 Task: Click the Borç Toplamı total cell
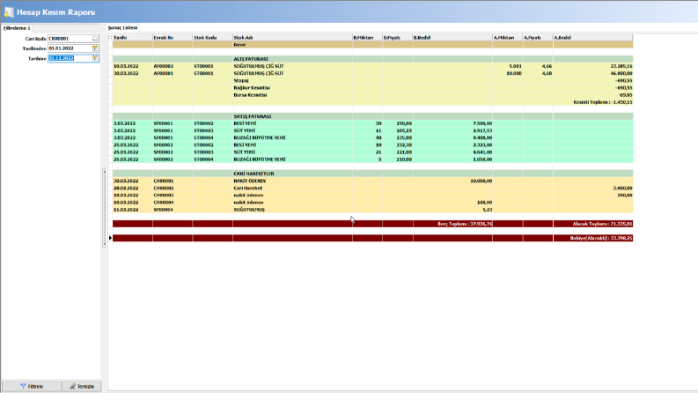click(452, 224)
